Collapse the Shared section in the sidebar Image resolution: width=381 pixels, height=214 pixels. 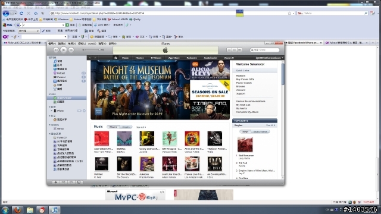click(49, 116)
